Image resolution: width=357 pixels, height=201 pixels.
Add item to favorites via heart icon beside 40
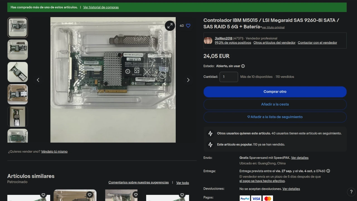coord(188,26)
